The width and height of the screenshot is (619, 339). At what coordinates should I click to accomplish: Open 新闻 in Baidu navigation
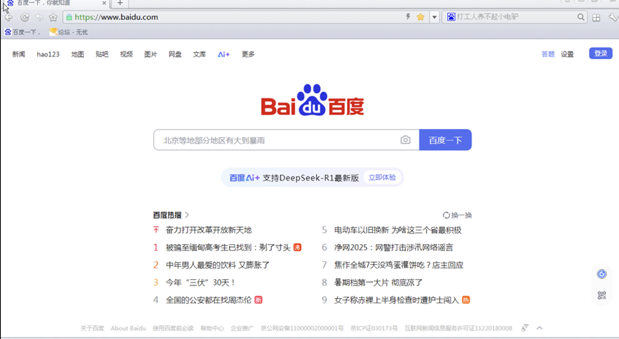(19, 54)
